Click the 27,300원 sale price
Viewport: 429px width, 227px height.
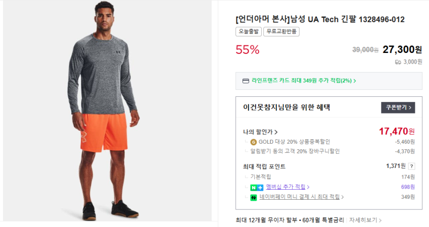pyautogui.click(x=402, y=49)
